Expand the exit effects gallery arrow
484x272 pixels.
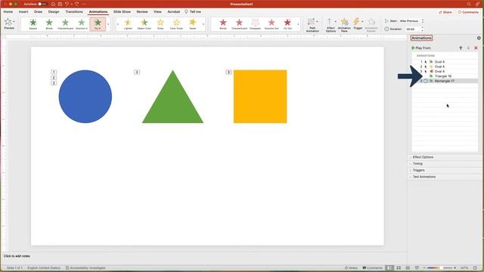click(x=298, y=24)
